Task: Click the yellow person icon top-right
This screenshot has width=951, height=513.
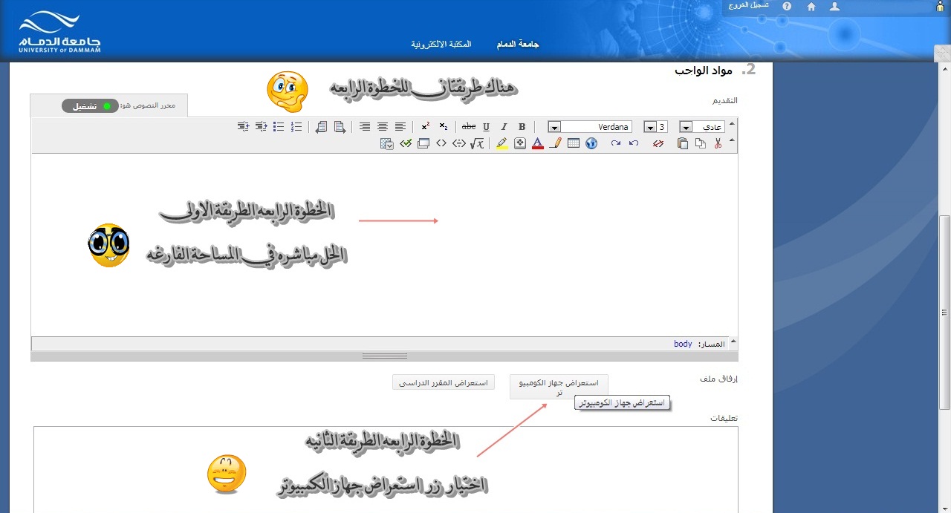Action: pyautogui.click(x=939, y=7)
